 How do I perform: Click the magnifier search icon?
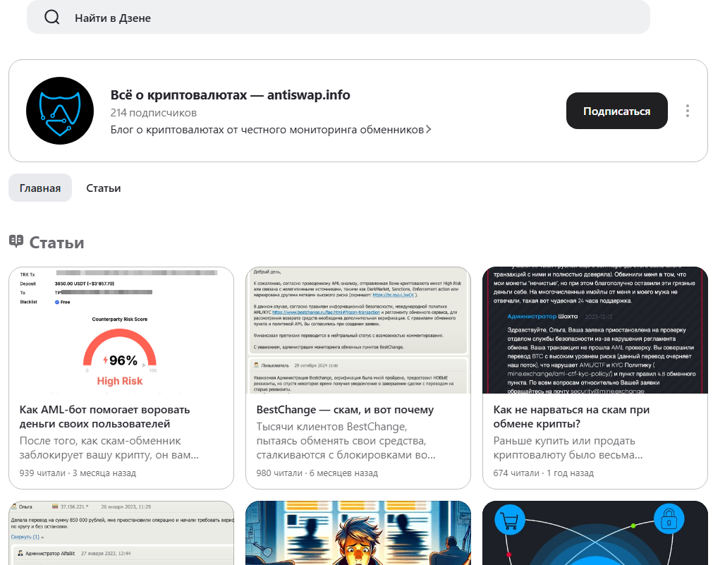tap(52, 18)
